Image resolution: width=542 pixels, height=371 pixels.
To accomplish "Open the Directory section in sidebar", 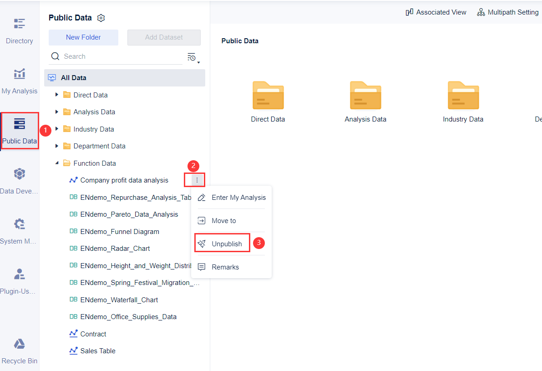I will point(19,30).
